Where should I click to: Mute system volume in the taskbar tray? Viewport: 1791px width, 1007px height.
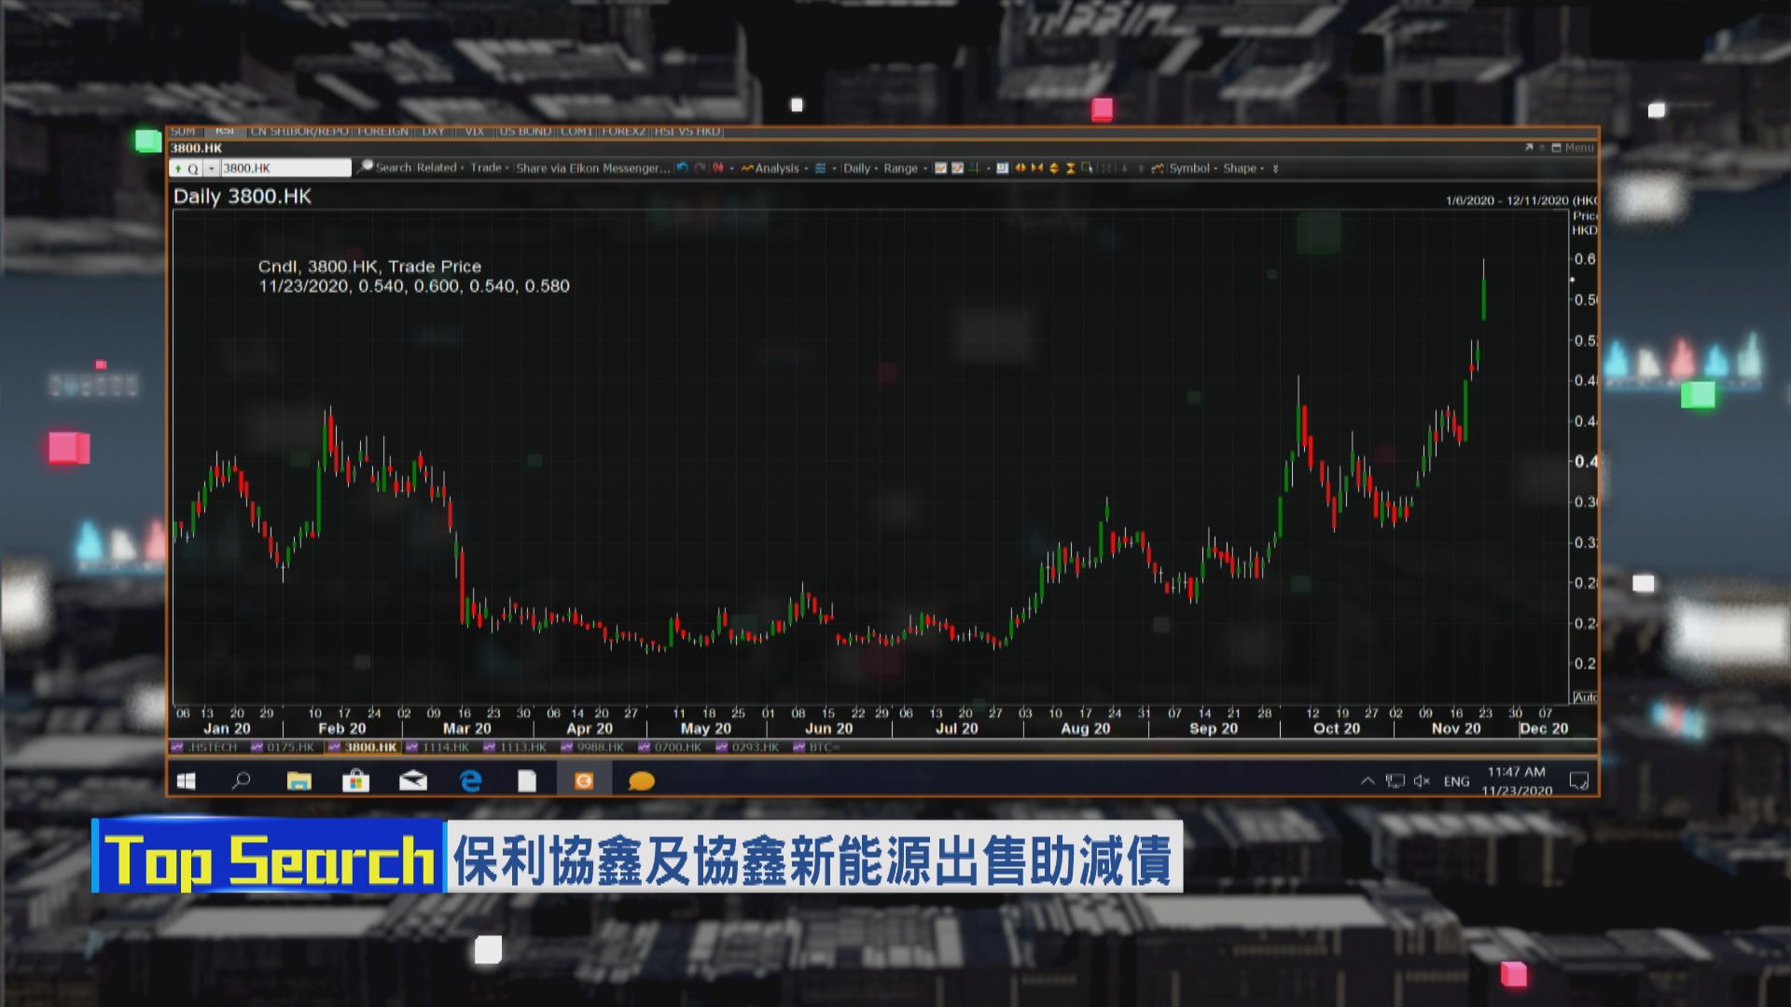tap(1422, 781)
